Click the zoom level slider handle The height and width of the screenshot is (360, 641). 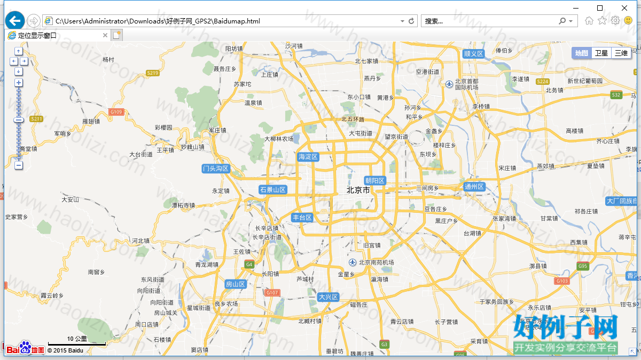click(x=19, y=121)
